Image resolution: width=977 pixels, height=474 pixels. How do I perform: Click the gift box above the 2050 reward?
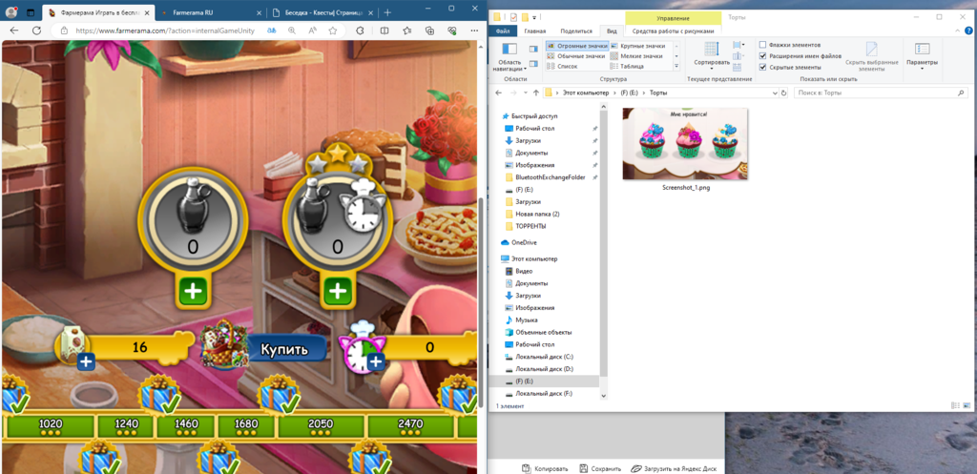279,394
